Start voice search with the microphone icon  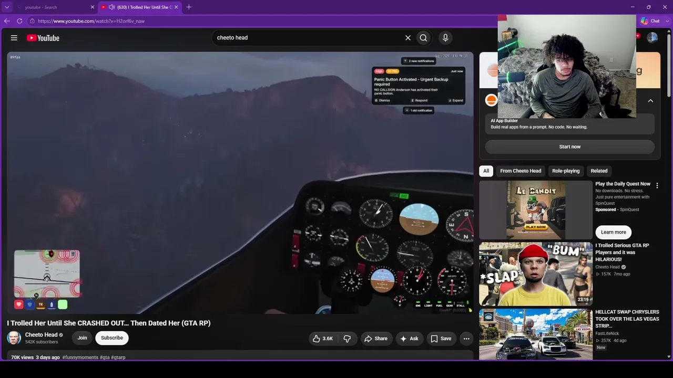(x=445, y=38)
